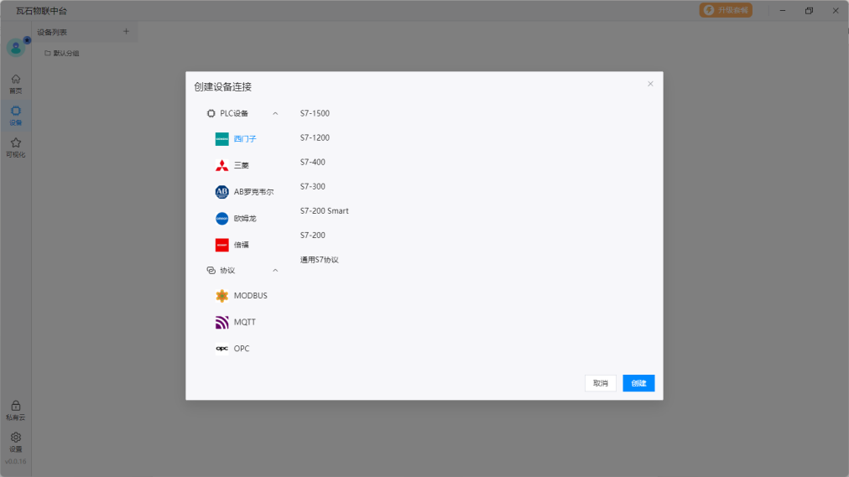Viewport: 849px width, 477px height.
Task: Pick the 通用S7协议 option
Action: [x=320, y=260]
